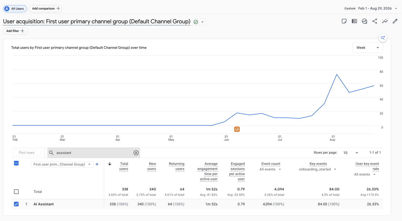The image size is (402, 221).
Task: Open the insights gauge icon
Action: click(365, 21)
